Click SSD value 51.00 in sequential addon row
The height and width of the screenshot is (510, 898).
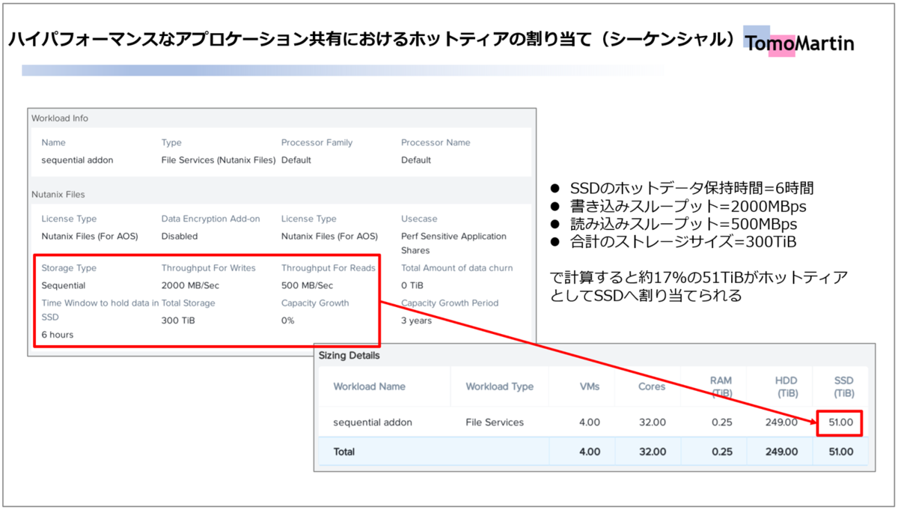click(x=841, y=422)
